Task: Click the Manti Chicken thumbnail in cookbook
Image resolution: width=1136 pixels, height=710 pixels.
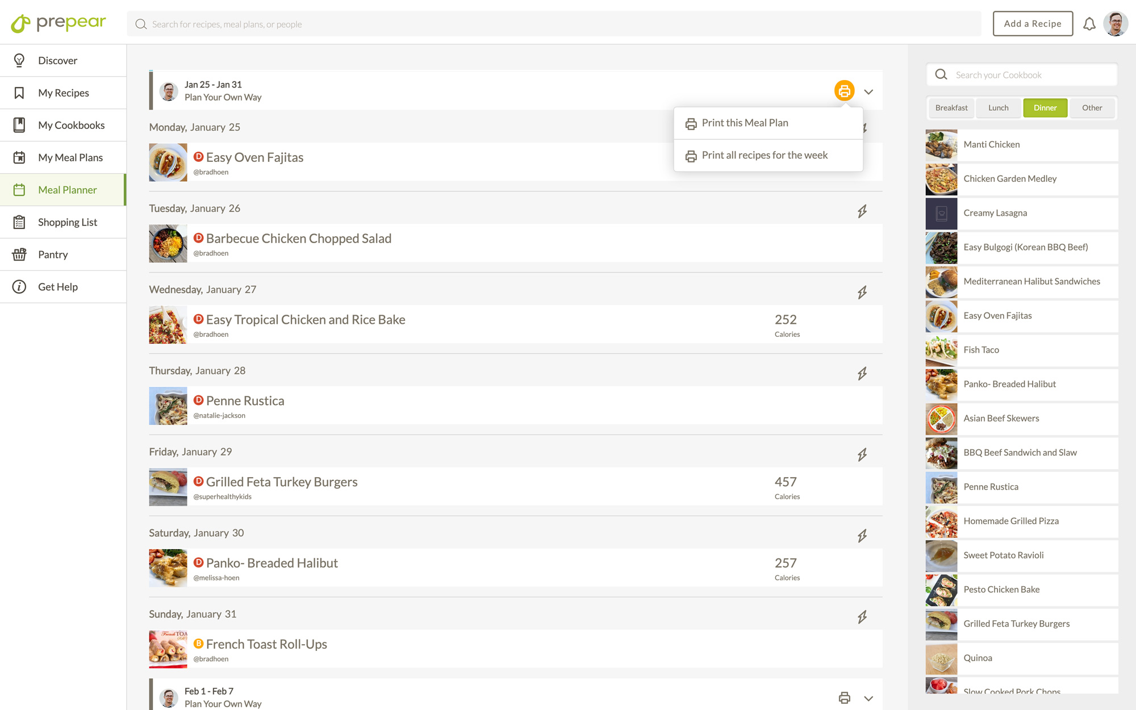Action: click(941, 145)
